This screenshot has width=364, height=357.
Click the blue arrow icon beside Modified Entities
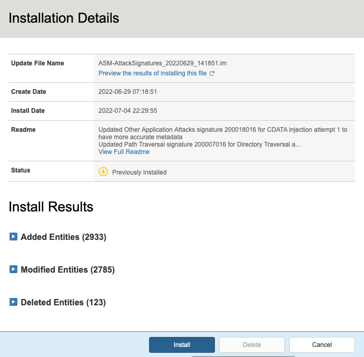(x=14, y=269)
